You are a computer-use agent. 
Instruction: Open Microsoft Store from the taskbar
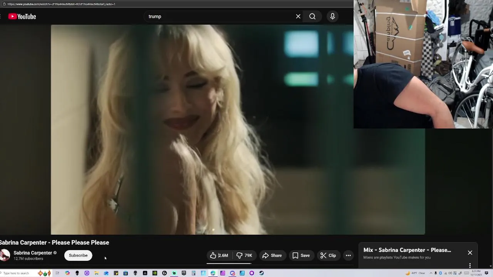[x=126, y=273]
